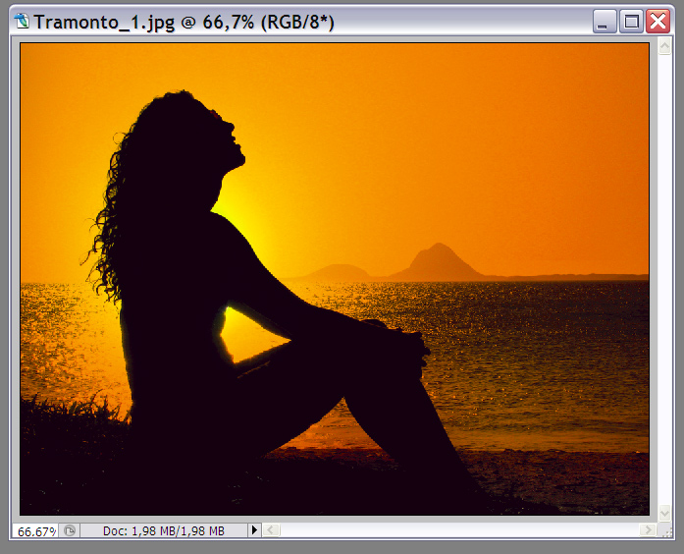The width and height of the screenshot is (684, 554).
Task: Maximize the Tramonto_1.jpg document window
Action: coord(632,22)
